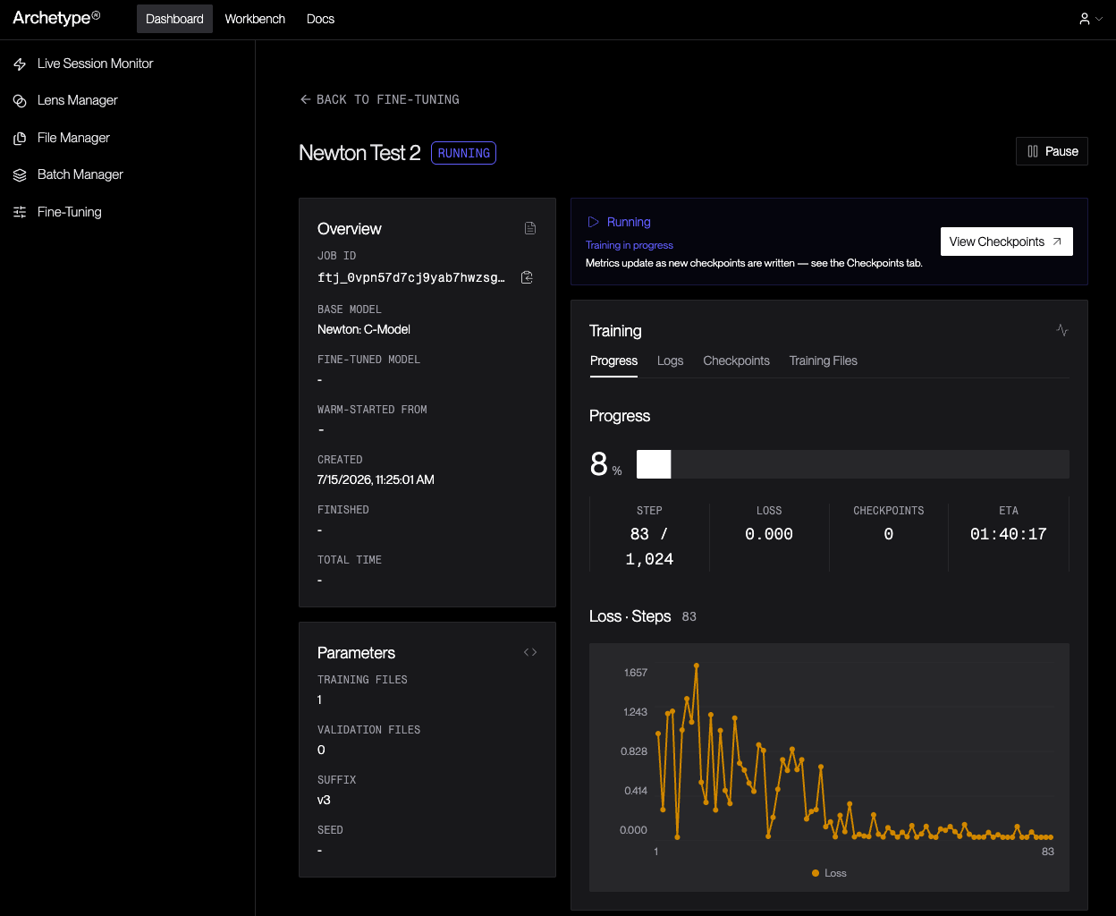Image resolution: width=1116 pixels, height=916 pixels.
Task: Switch to the Checkpoints tab
Action: point(736,360)
